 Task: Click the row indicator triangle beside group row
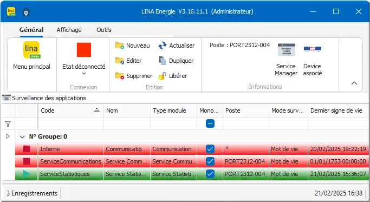(x=8, y=136)
